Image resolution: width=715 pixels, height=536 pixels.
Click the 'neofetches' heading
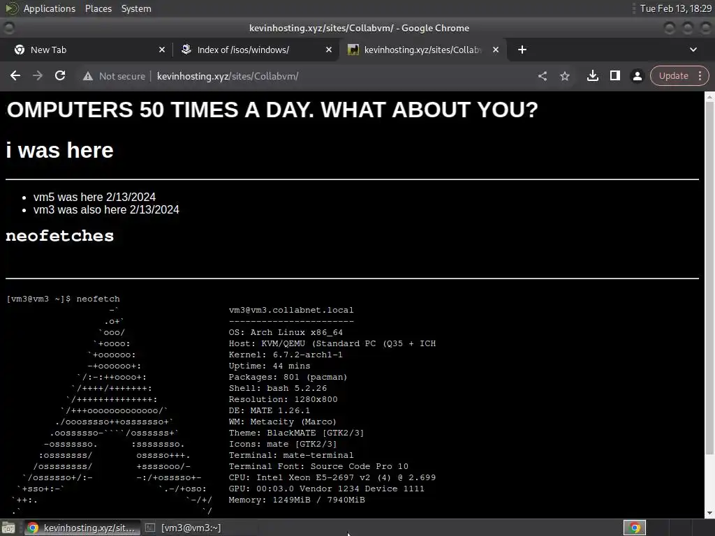(60, 236)
